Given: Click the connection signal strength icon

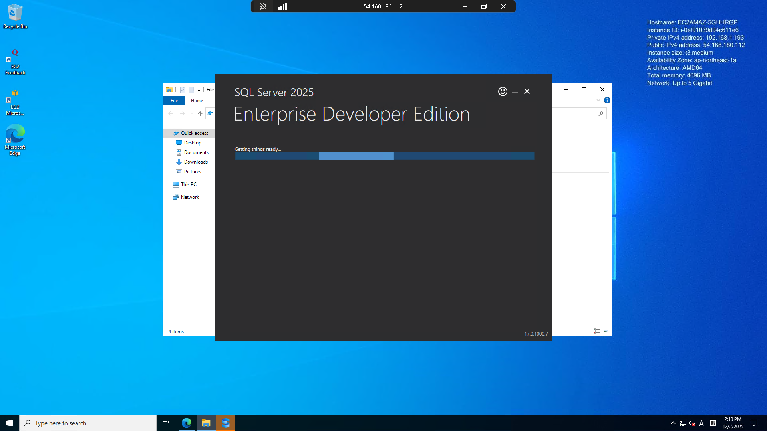Looking at the screenshot, I should (282, 6).
